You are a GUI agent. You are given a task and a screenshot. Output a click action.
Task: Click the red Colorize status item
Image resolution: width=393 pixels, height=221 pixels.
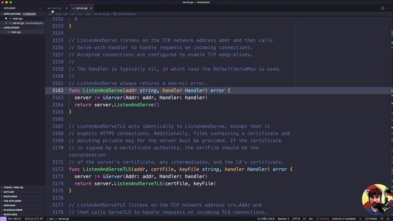coord(322,219)
